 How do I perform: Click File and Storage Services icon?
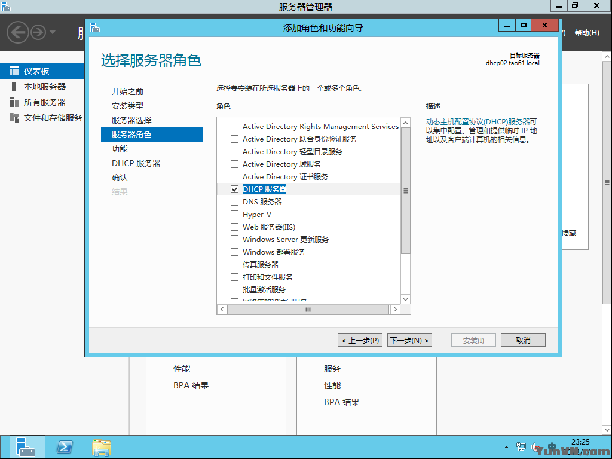[14, 118]
